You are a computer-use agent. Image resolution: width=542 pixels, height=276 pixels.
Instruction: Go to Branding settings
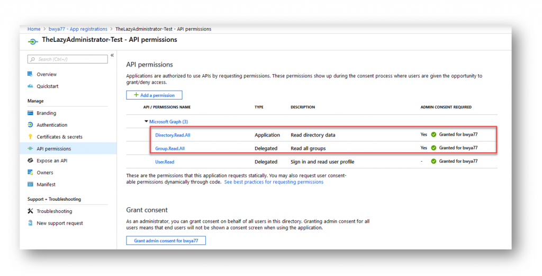tap(47, 113)
